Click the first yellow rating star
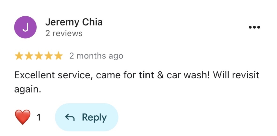 pyautogui.click(x=19, y=56)
